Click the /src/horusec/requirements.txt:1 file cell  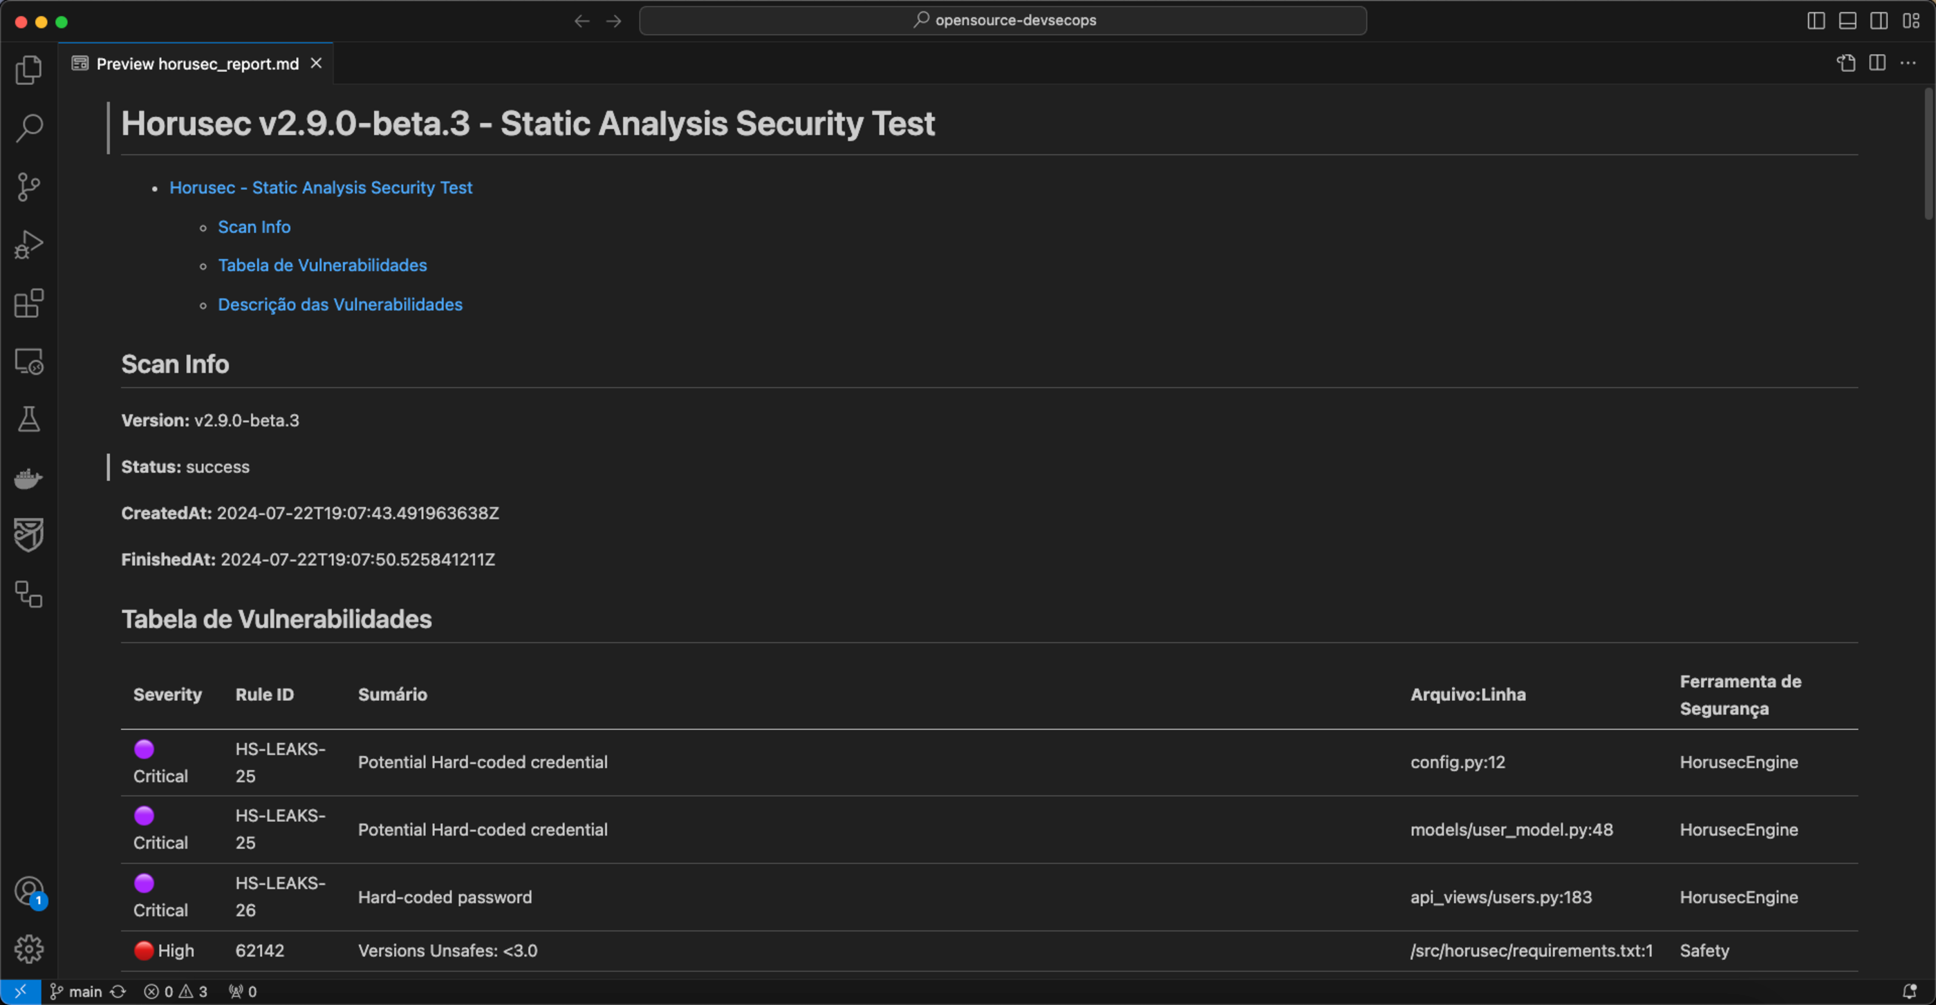[1532, 951]
